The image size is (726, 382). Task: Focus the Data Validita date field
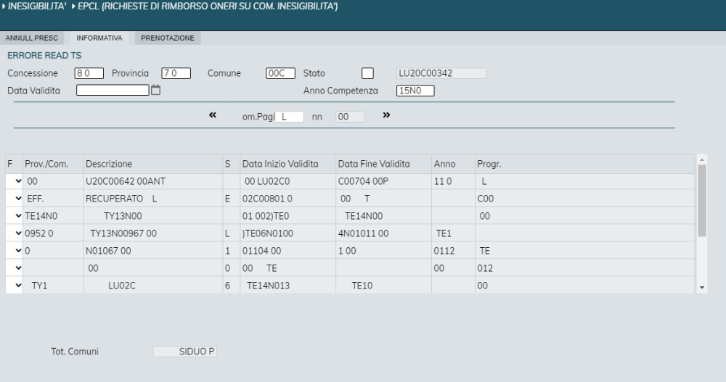pos(113,90)
